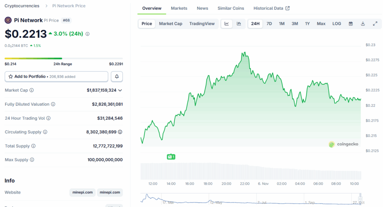Viewport: 383px width, 207px height.
Task: Show Max Supply info icon
Action: pos(32,160)
